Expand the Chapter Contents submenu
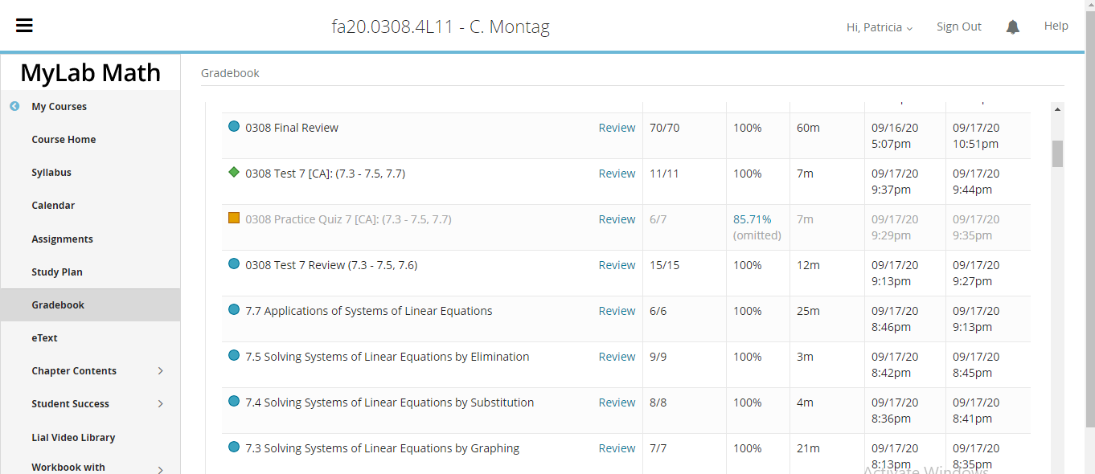The image size is (1095, 474). pyautogui.click(x=160, y=371)
